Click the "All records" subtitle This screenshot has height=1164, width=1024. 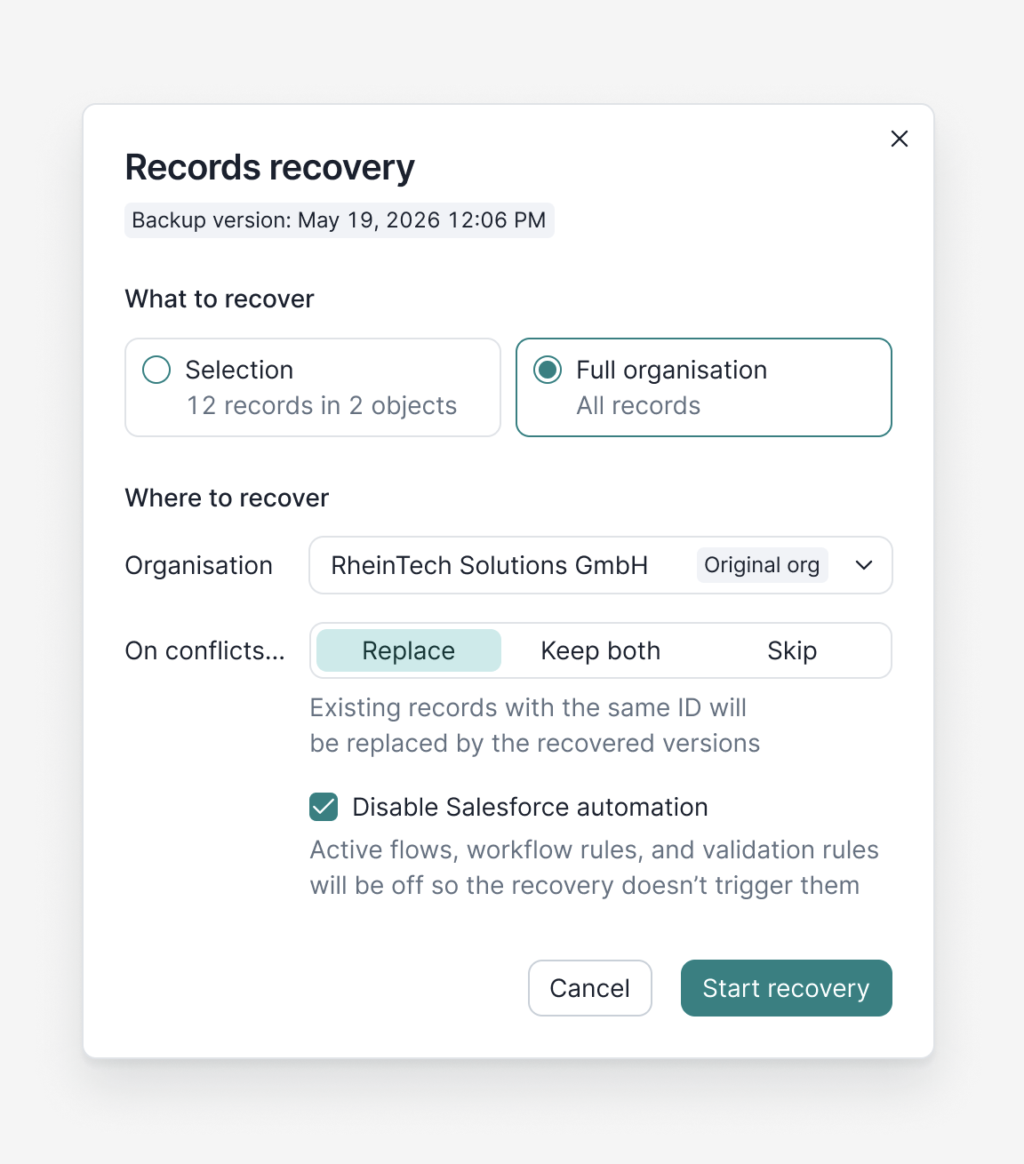(x=638, y=406)
